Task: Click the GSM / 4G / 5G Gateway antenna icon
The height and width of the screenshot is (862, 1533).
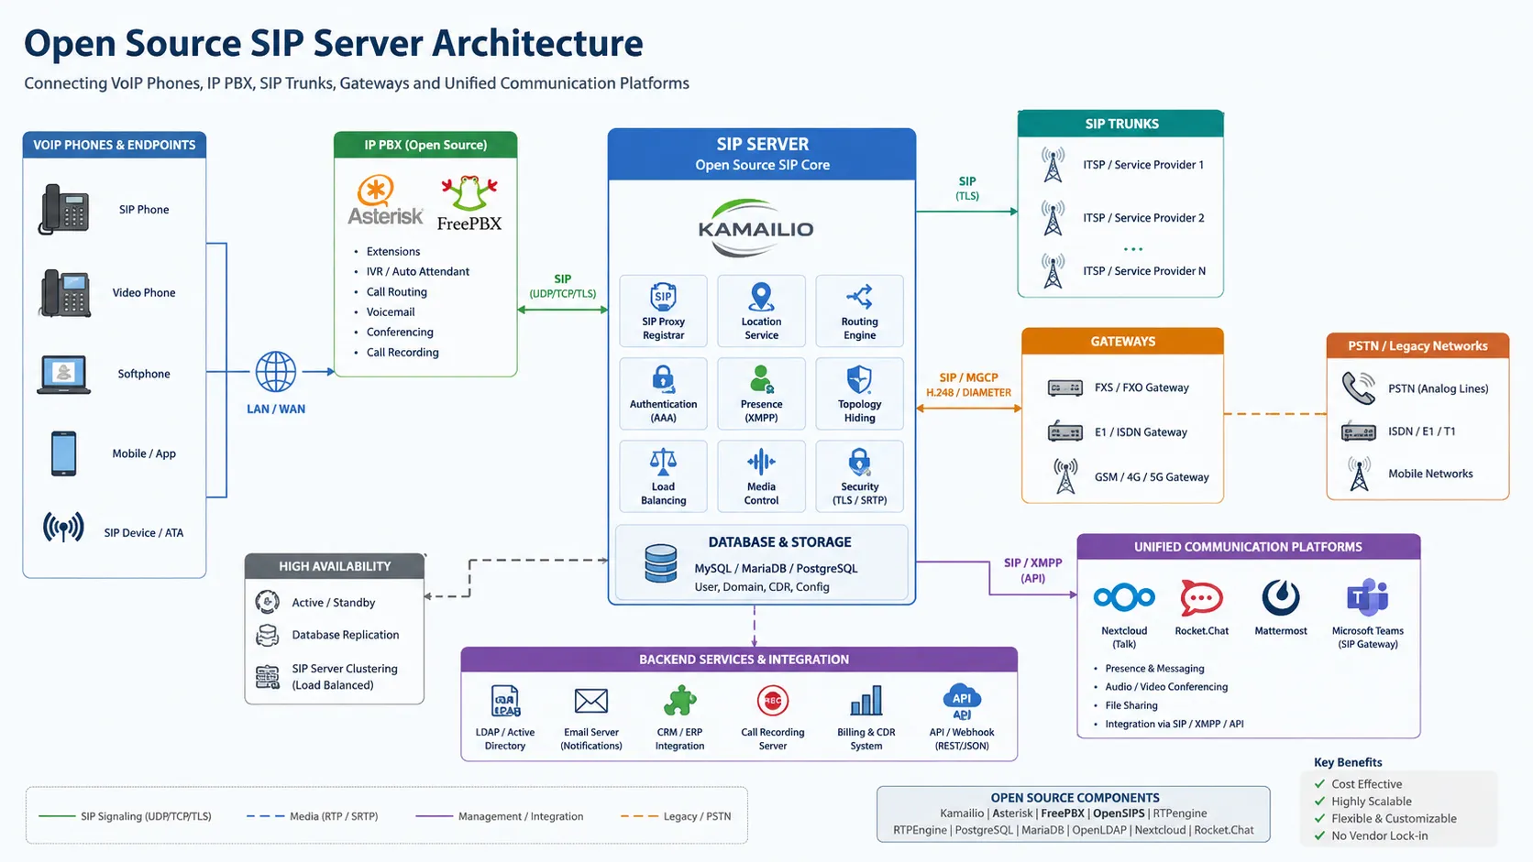Action: click(1065, 476)
